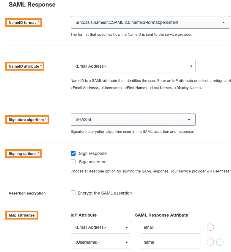
Task: Enable the Sign assertion option
Action: click(73, 162)
